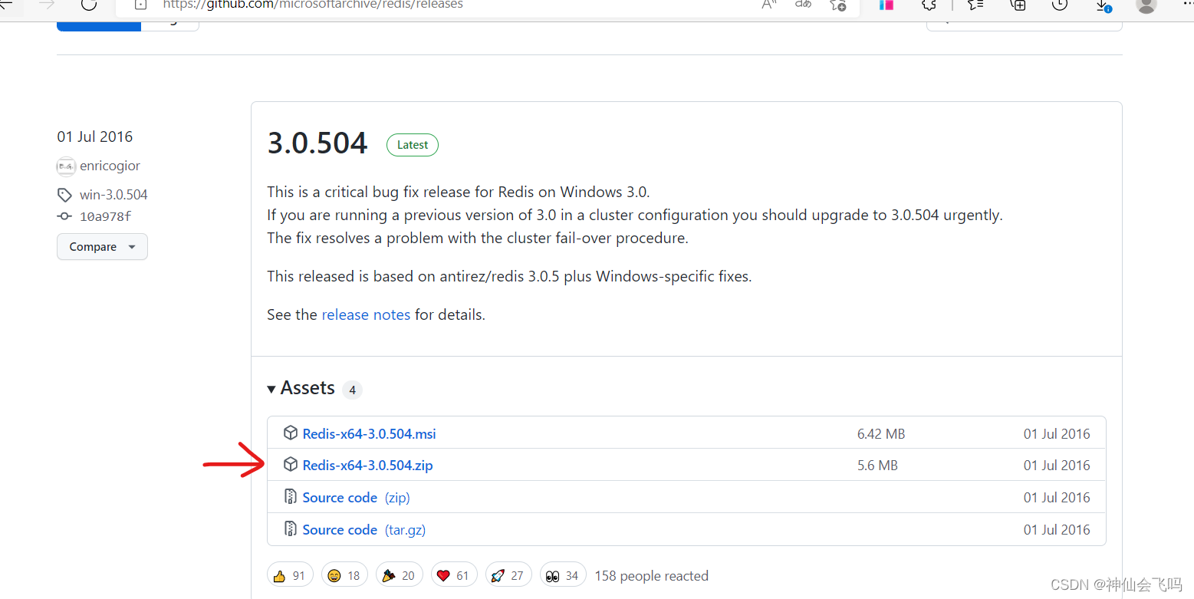Screen dimensions: 1194x599
Task: Click the 6.42 MB file size
Action: (x=881, y=434)
